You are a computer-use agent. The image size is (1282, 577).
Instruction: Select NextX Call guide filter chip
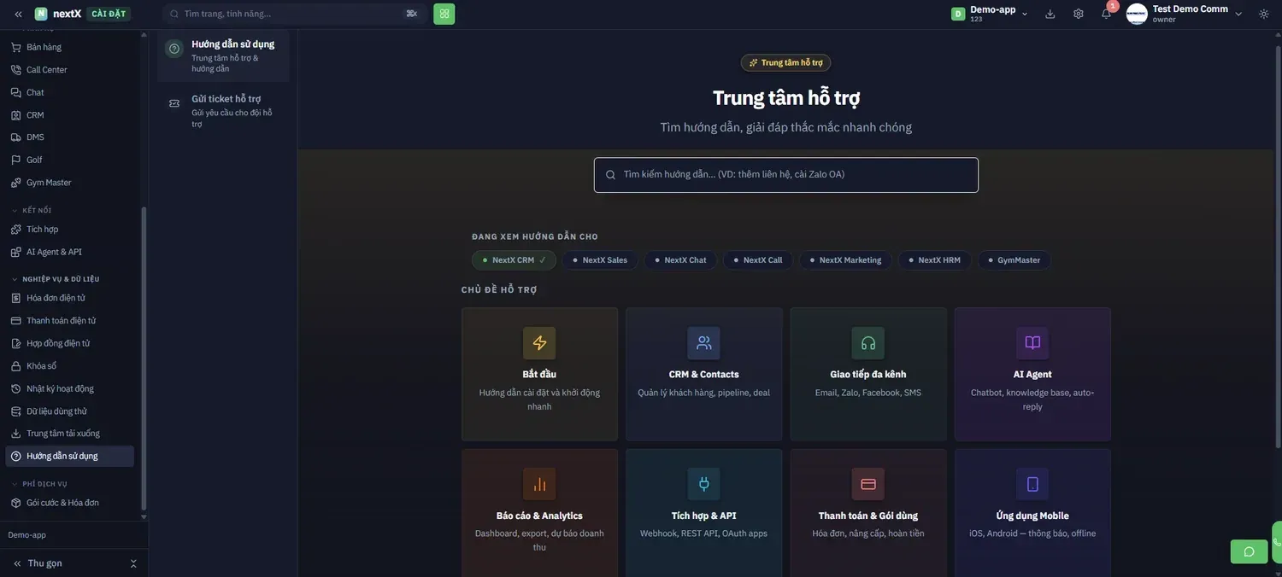click(x=758, y=260)
